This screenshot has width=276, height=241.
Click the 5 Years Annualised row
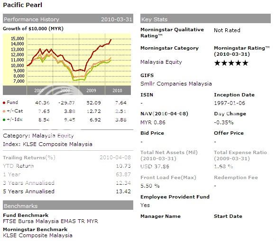pos(67,191)
